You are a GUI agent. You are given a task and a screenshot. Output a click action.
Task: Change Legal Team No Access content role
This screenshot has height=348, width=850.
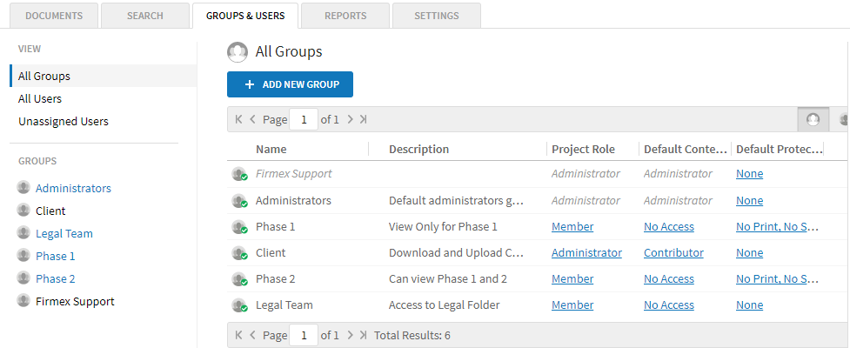click(x=668, y=304)
